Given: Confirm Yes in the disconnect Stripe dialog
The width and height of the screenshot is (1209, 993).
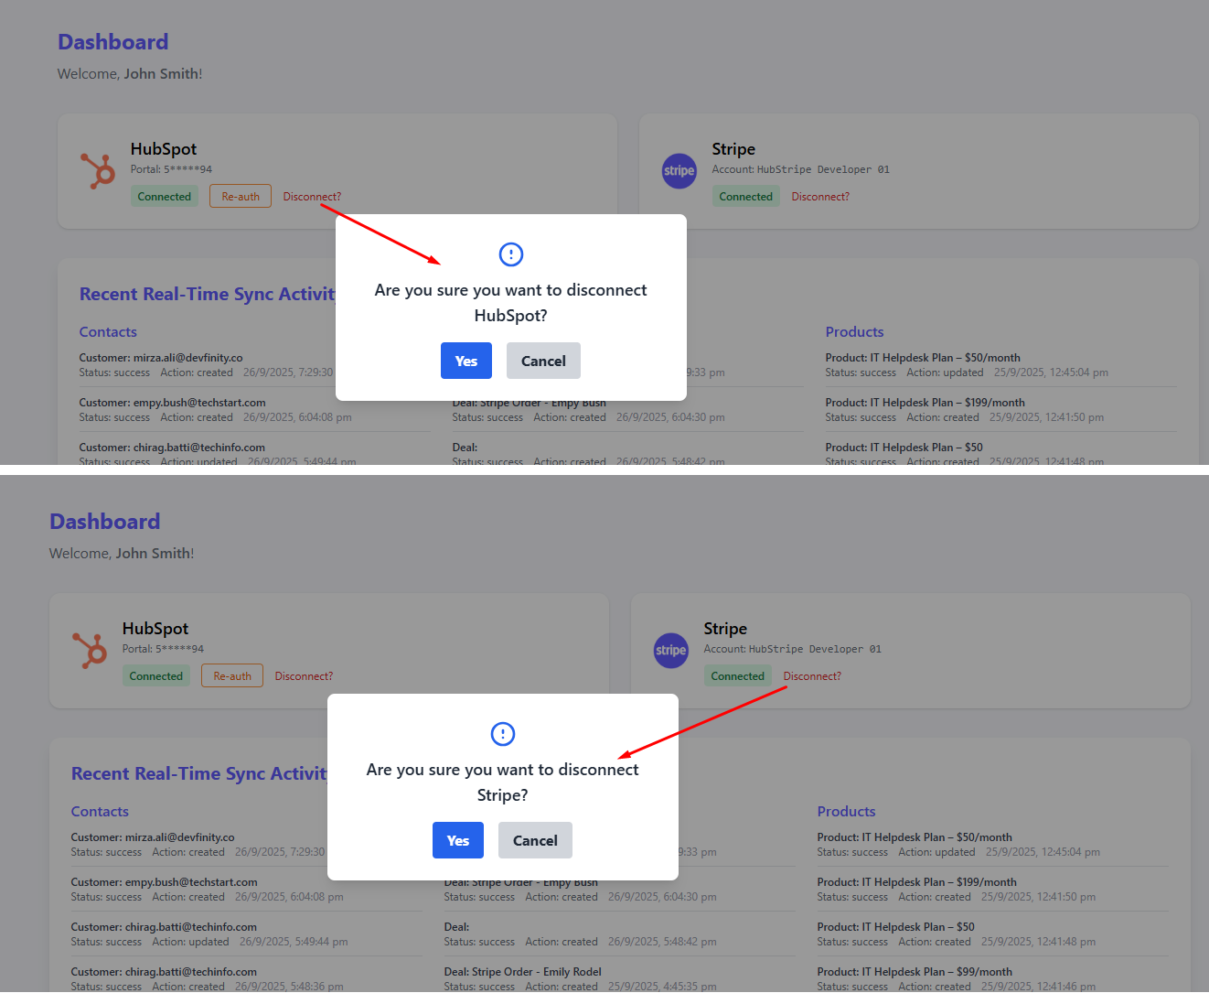Looking at the screenshot, I should (458, 840).
